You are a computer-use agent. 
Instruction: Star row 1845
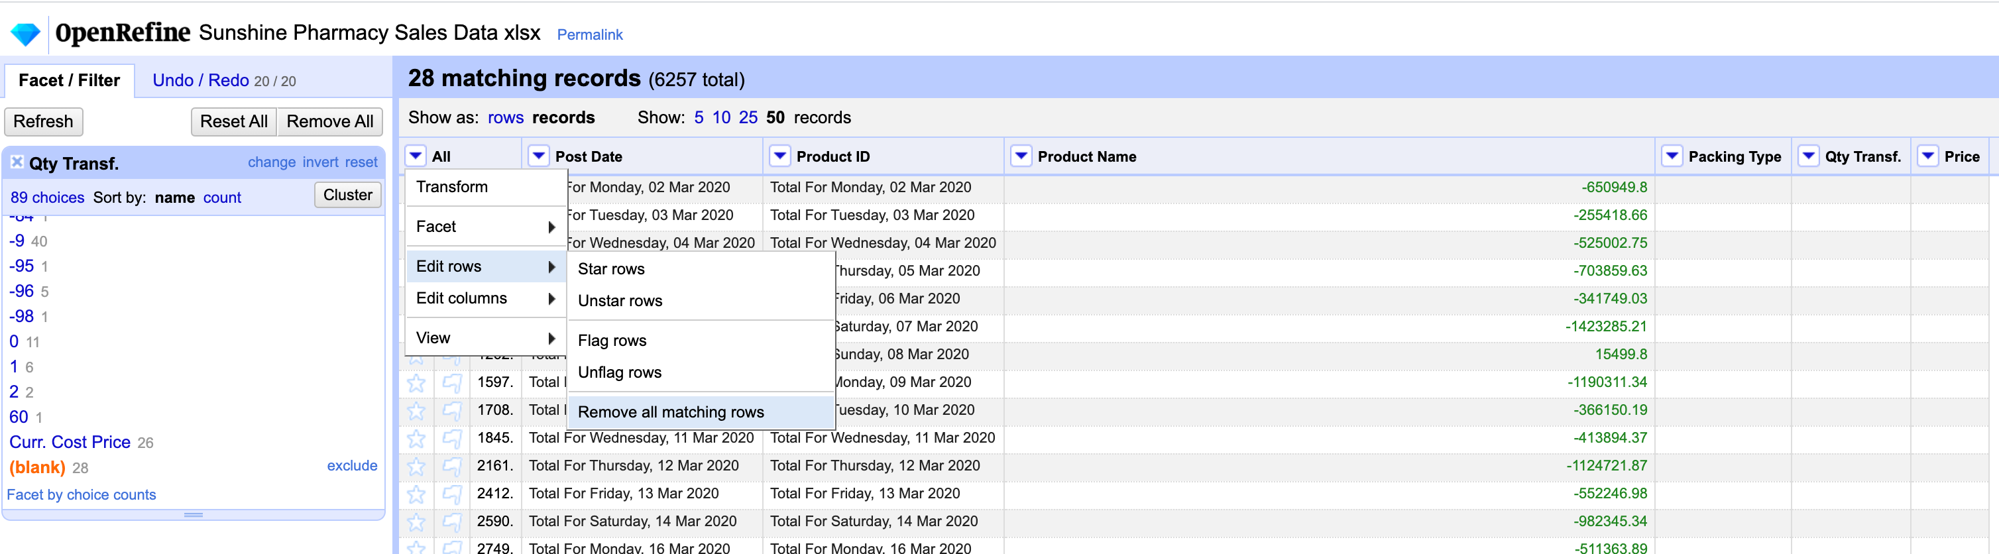[x=417, y=439]
